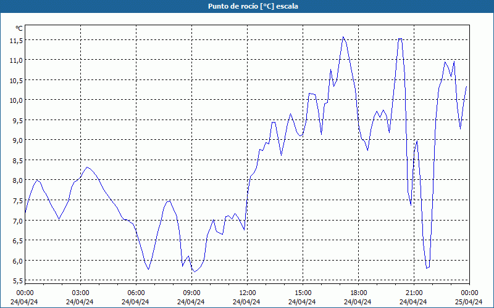Click the 25/04/24 date label

(469, 302)
